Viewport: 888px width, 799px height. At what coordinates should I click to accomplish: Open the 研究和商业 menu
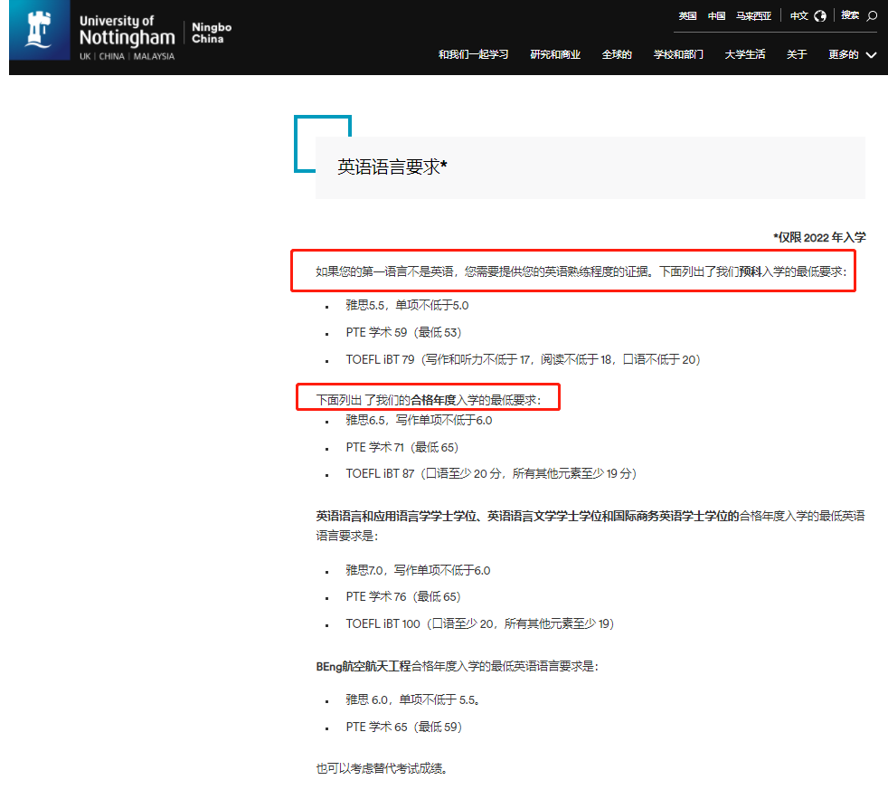[x=555, y=54]
